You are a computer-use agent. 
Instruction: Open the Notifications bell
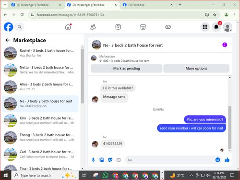point(216,27)
